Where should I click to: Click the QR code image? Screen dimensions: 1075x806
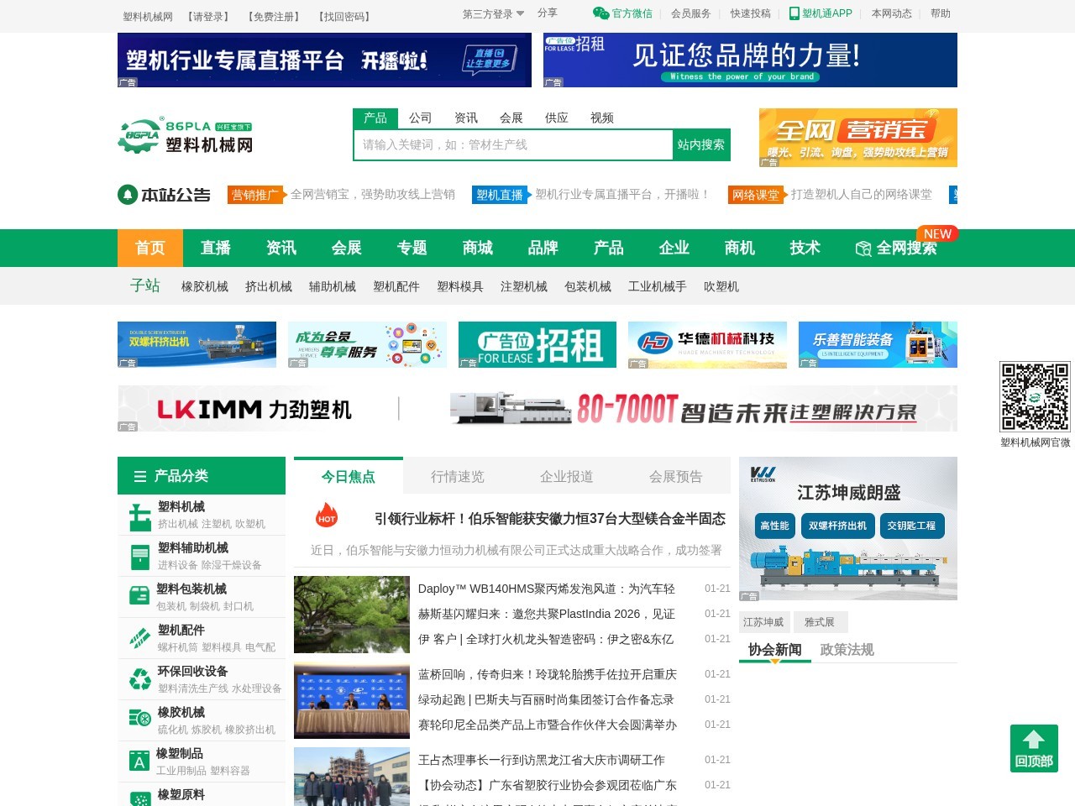(x=1035, y=397)
